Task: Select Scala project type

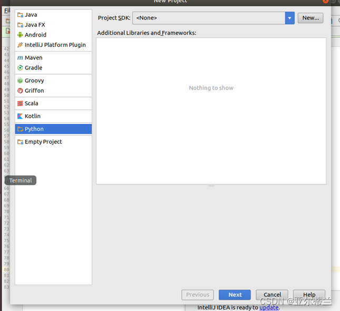Action: 53,103
